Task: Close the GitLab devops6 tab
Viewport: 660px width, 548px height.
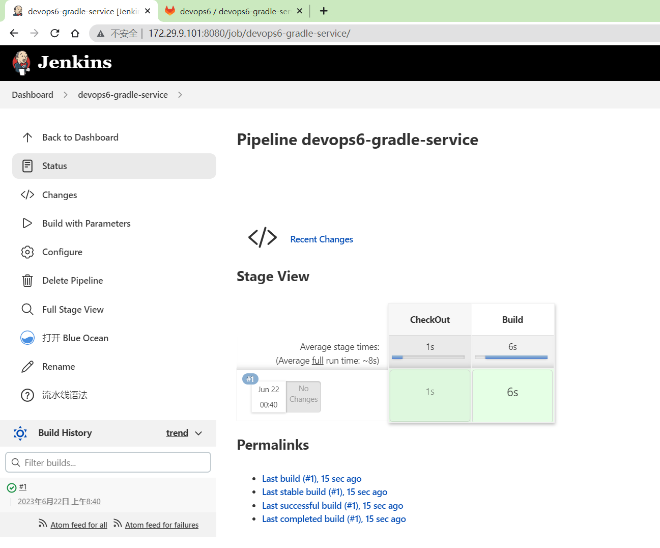Action: coord(300,11)
